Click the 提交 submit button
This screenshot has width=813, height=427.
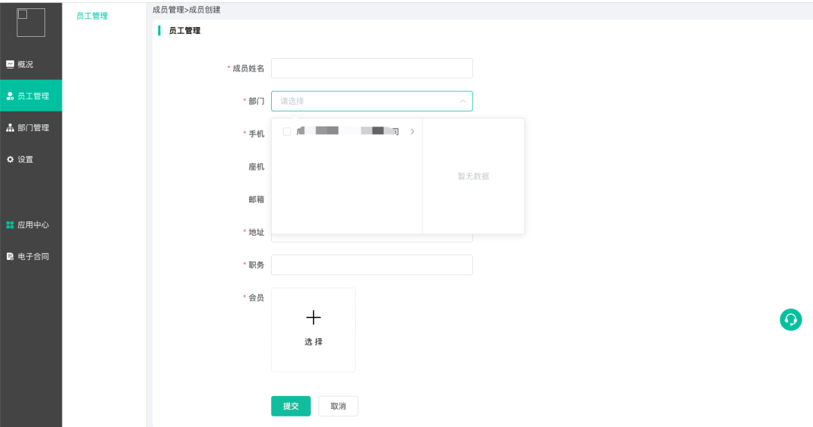(291, 406)
